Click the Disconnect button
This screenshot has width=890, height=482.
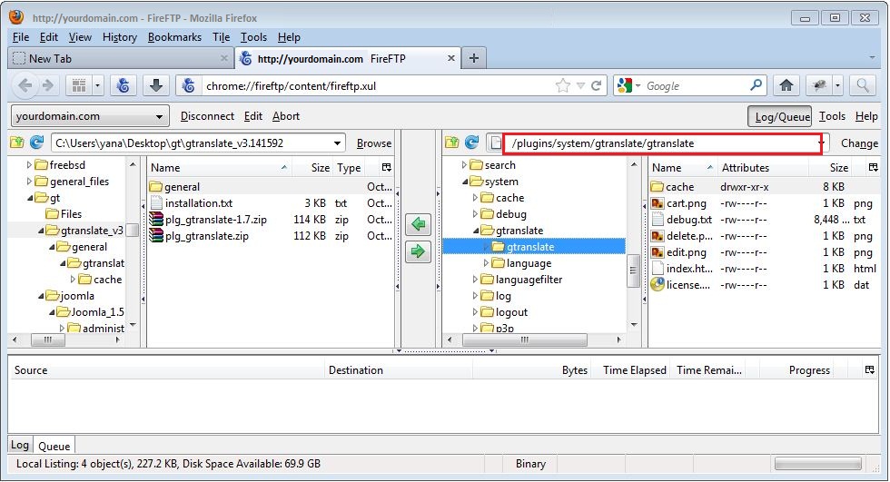pos(207,116)
